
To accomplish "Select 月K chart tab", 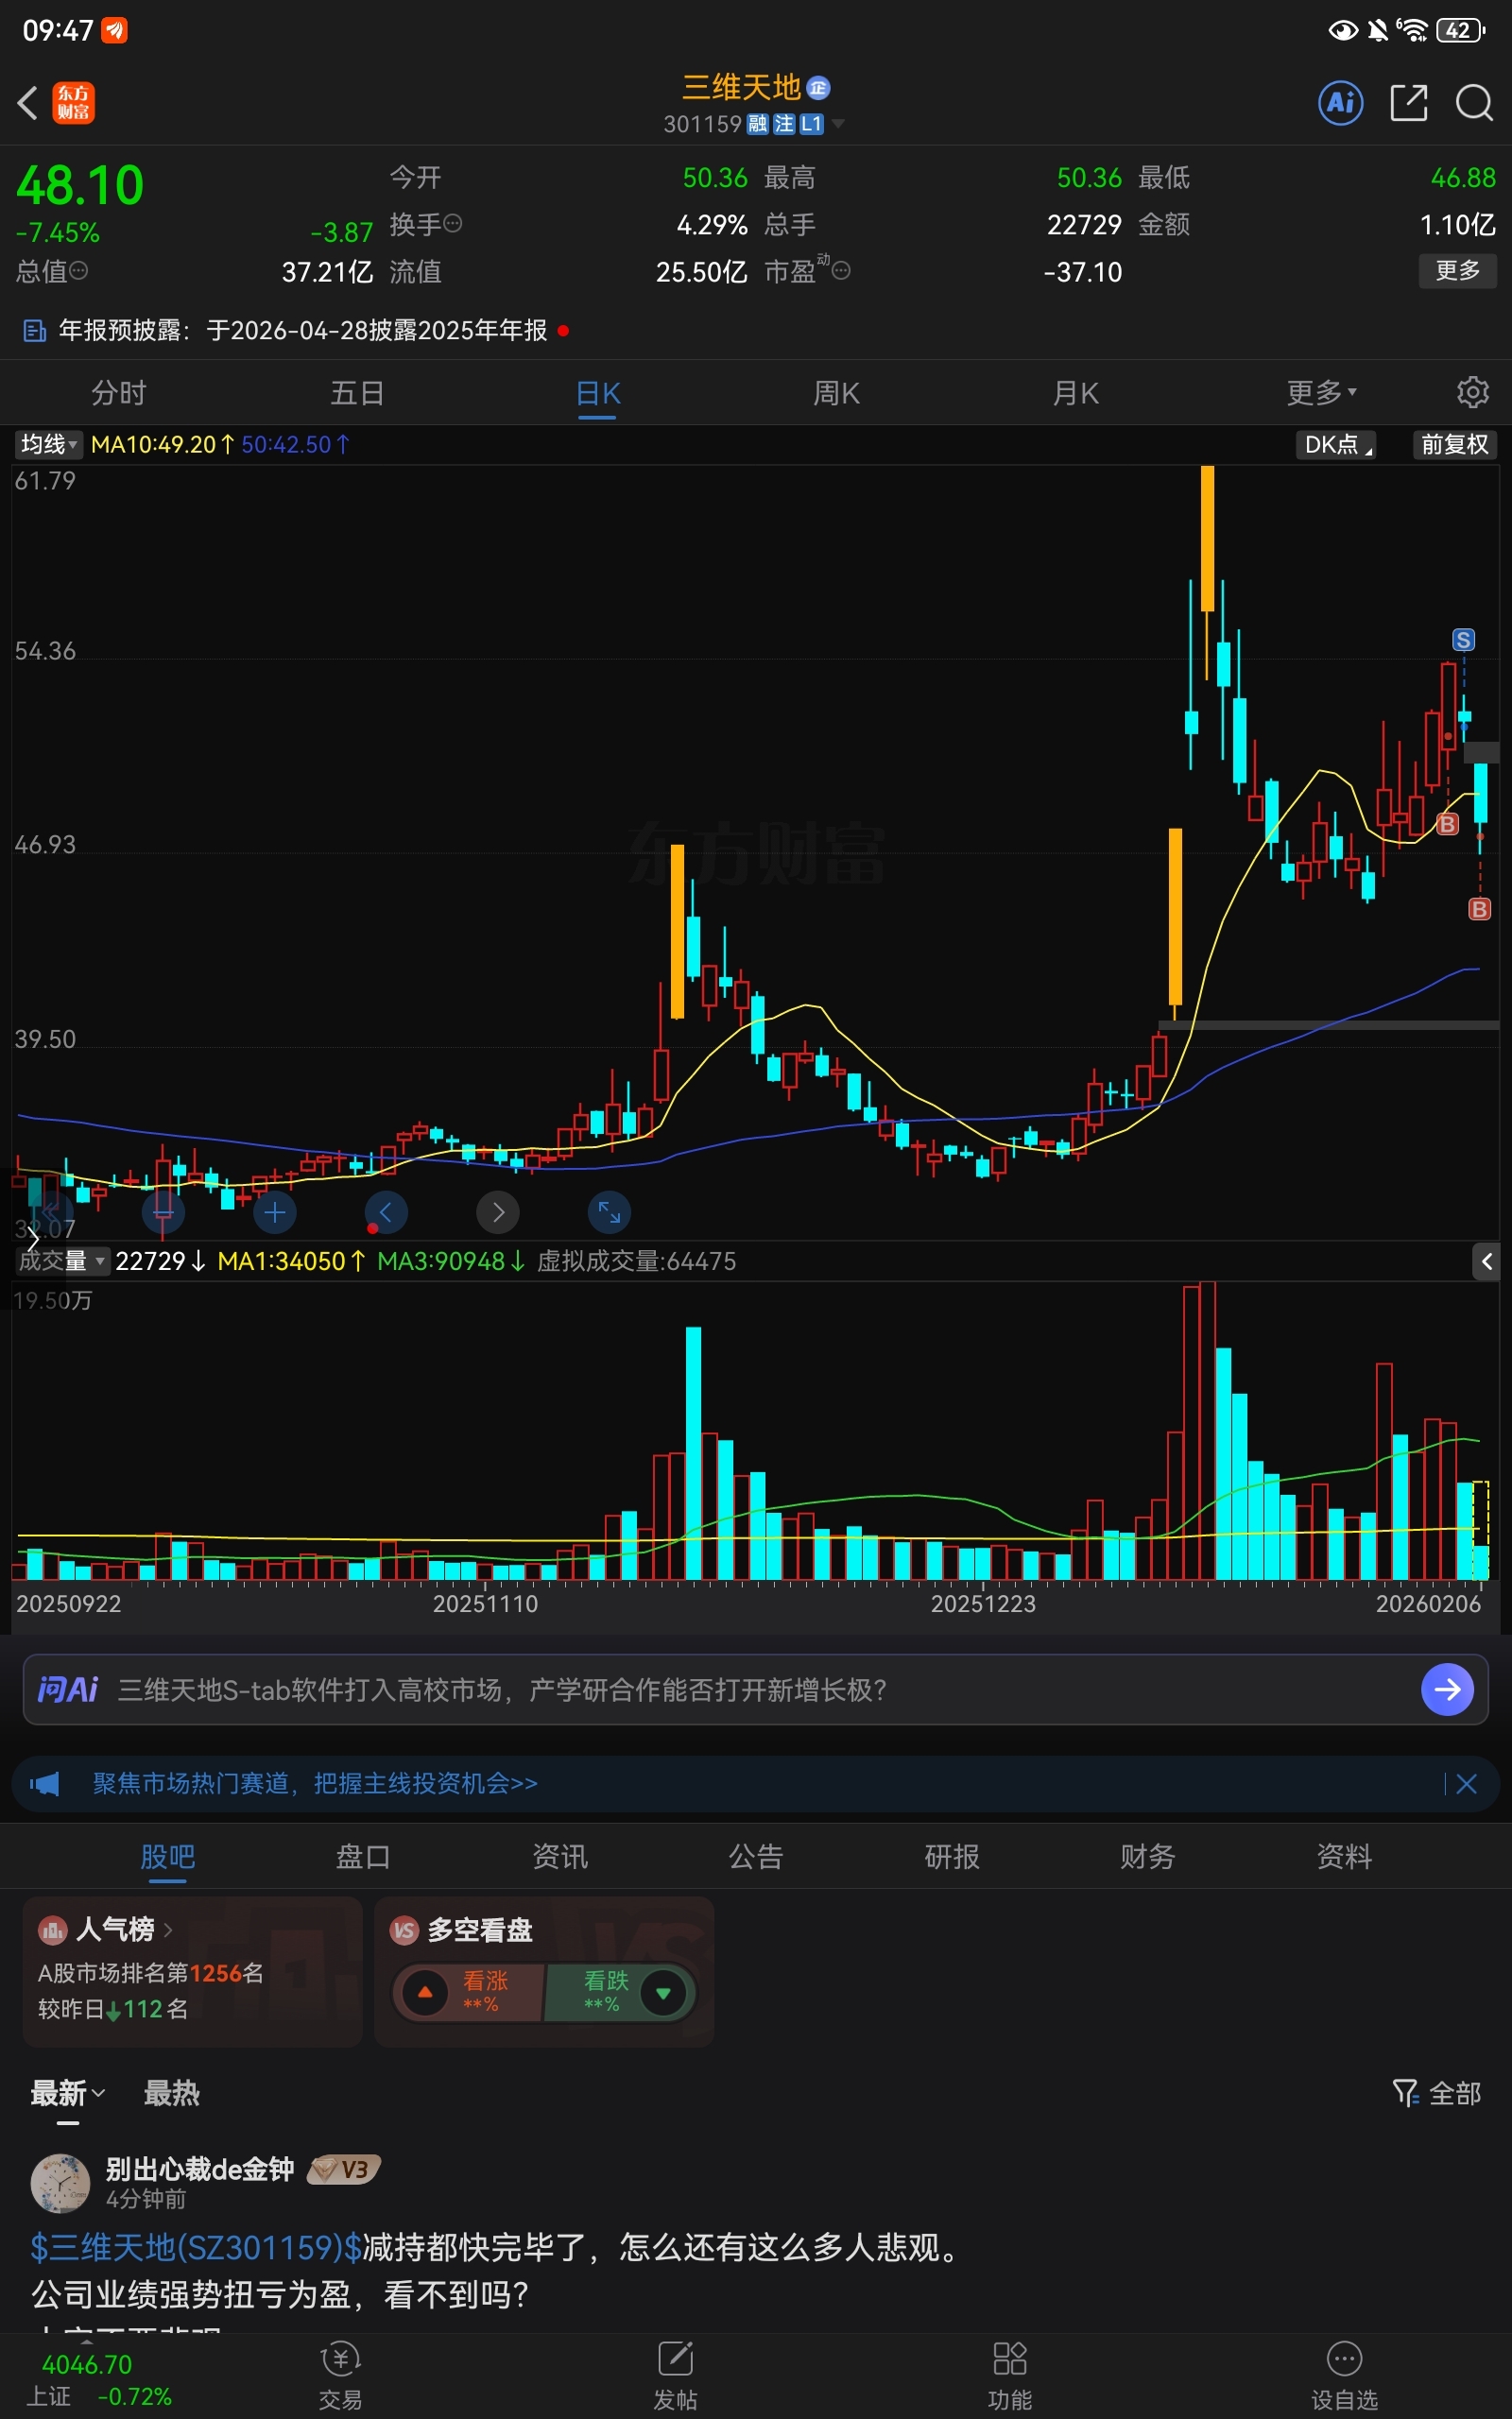I will (x=1075, y=393).
